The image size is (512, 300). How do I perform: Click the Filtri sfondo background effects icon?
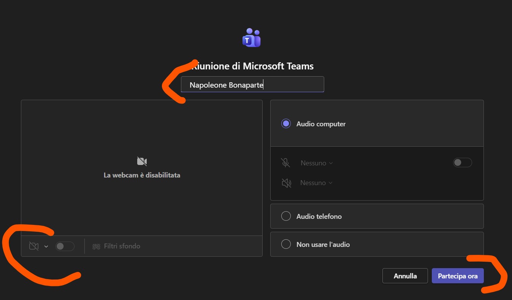click(x=96, y=246)
